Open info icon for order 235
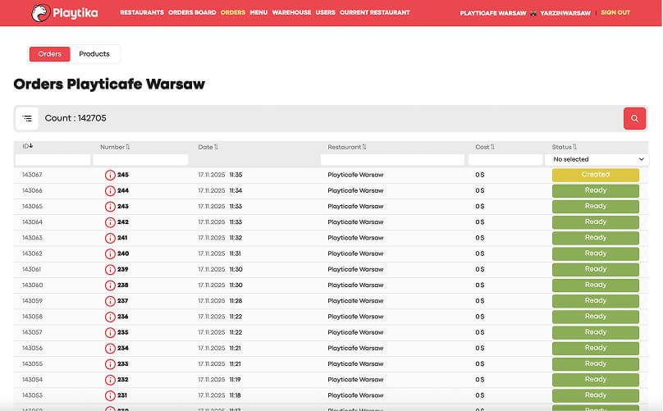Viewport: 663px width, 411px height. coord(110,333)
